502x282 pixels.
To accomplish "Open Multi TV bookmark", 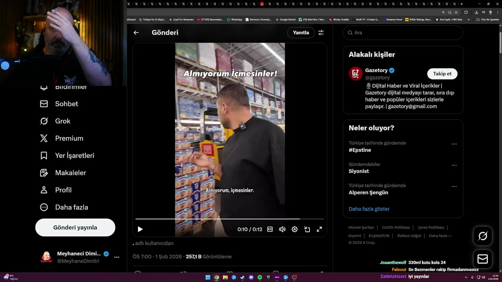I will pos(366,19).
